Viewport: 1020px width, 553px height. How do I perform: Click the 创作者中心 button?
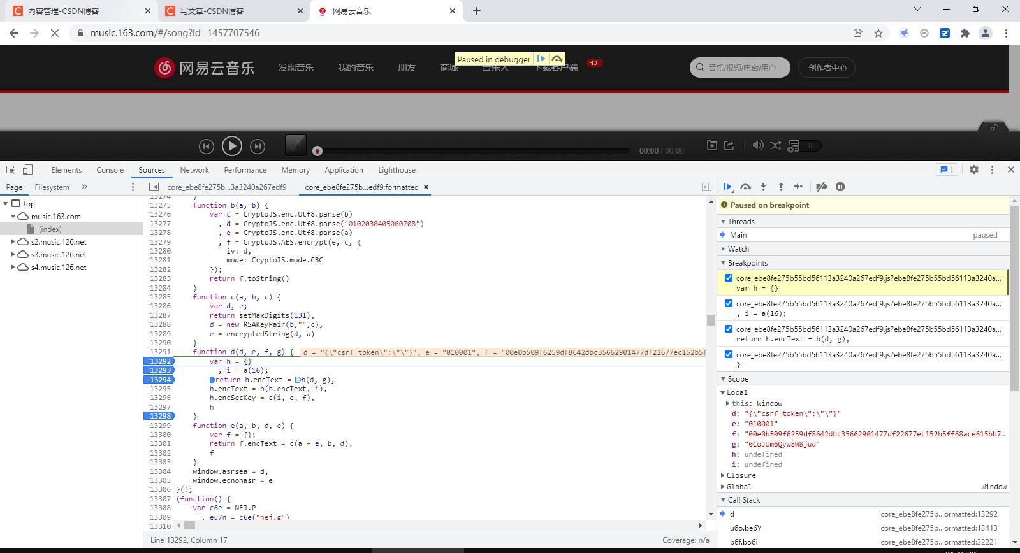(827, 68)
